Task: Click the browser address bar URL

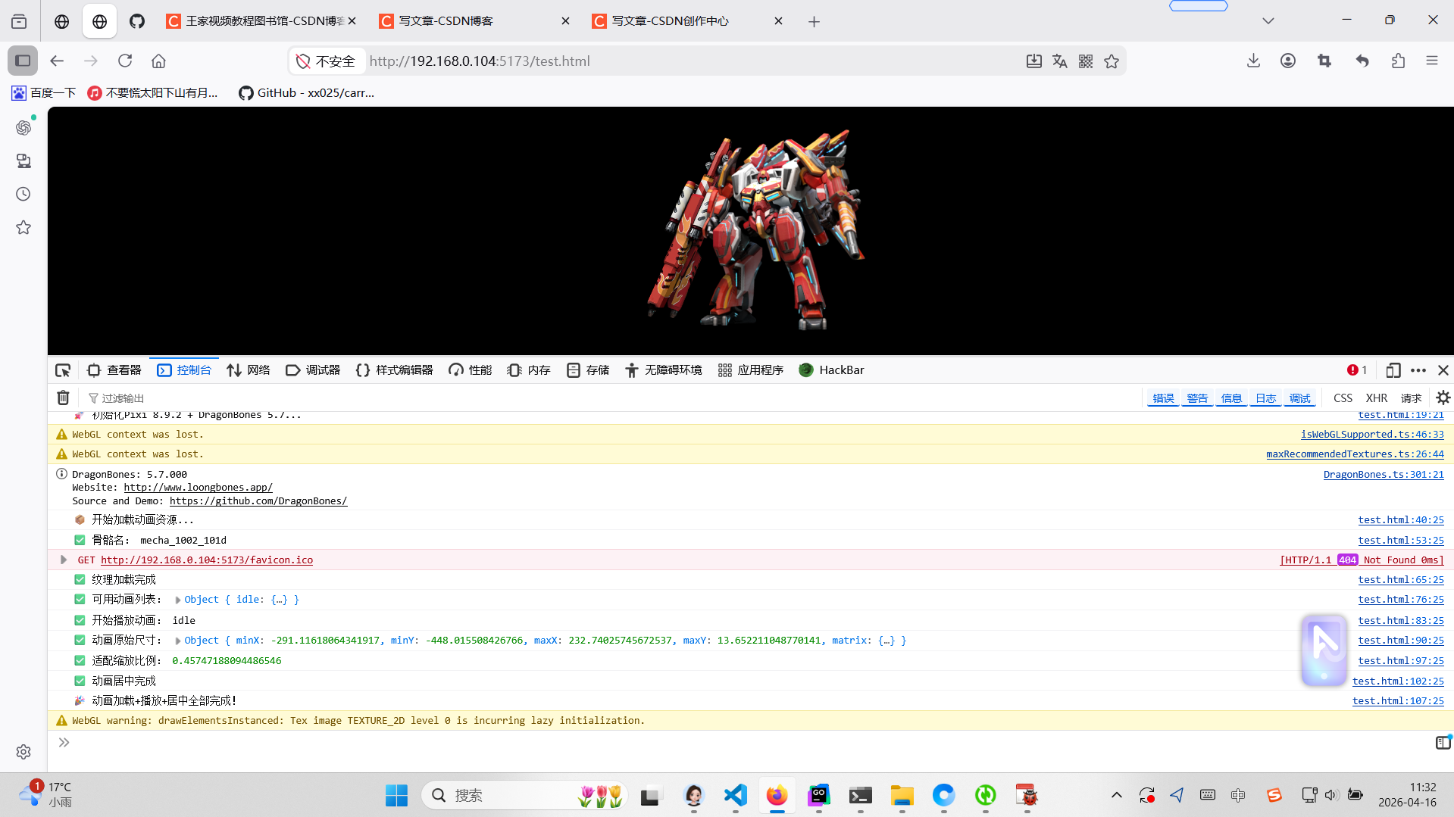Action: point(480,61)
